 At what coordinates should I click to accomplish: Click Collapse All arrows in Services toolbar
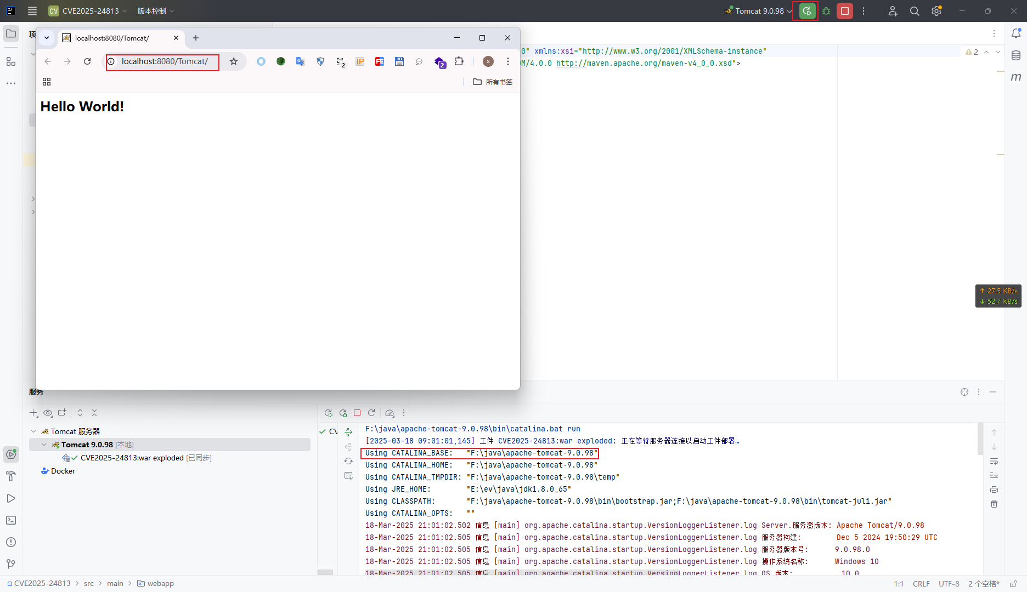coord(94,413)
